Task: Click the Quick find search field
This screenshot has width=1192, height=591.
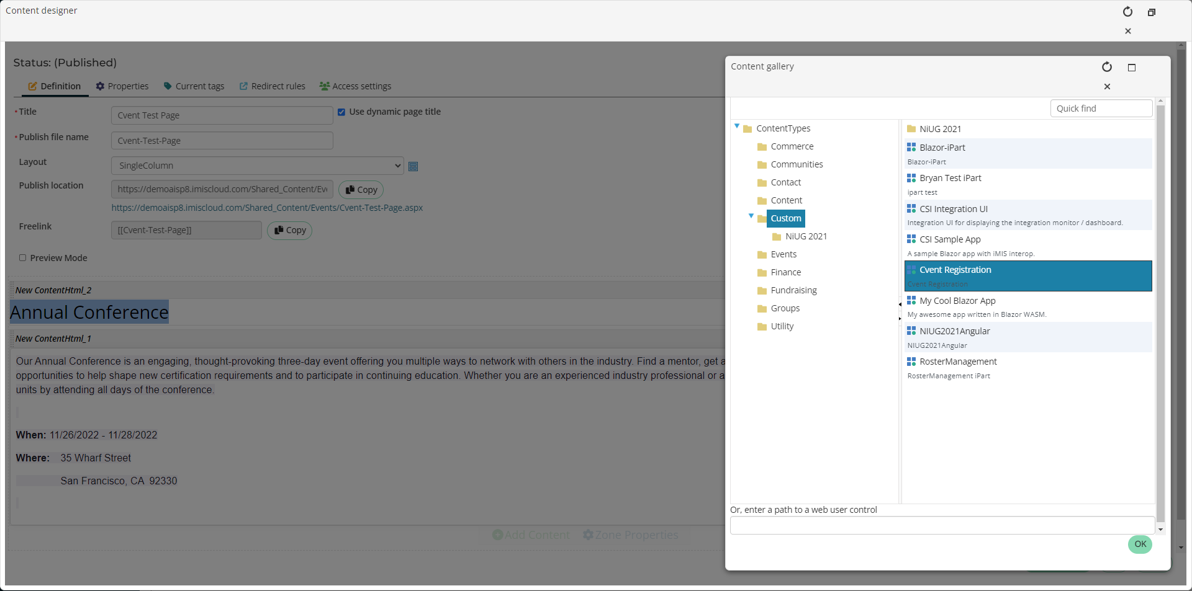Action: point(1101,109)
